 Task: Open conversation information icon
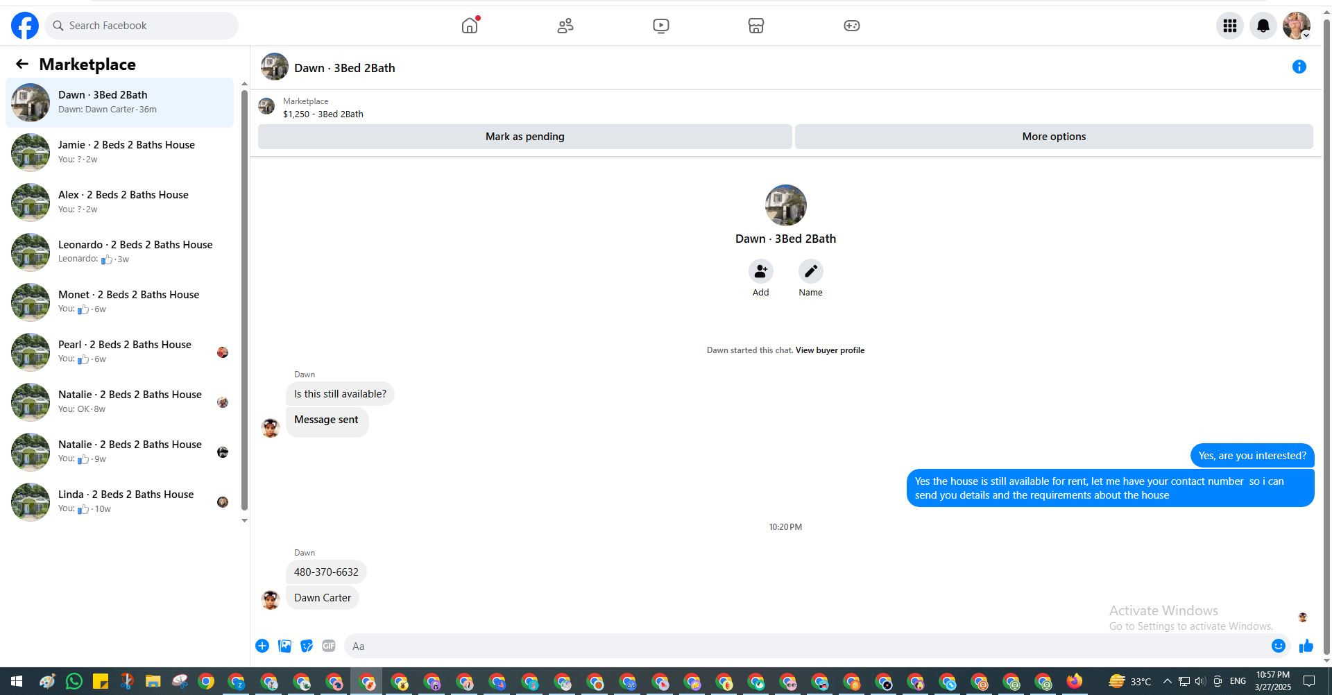pos(1299,67)
